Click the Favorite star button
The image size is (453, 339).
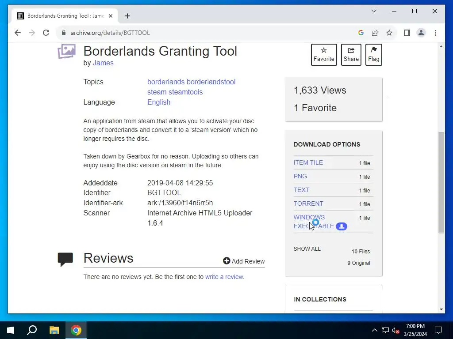[324, 54]
